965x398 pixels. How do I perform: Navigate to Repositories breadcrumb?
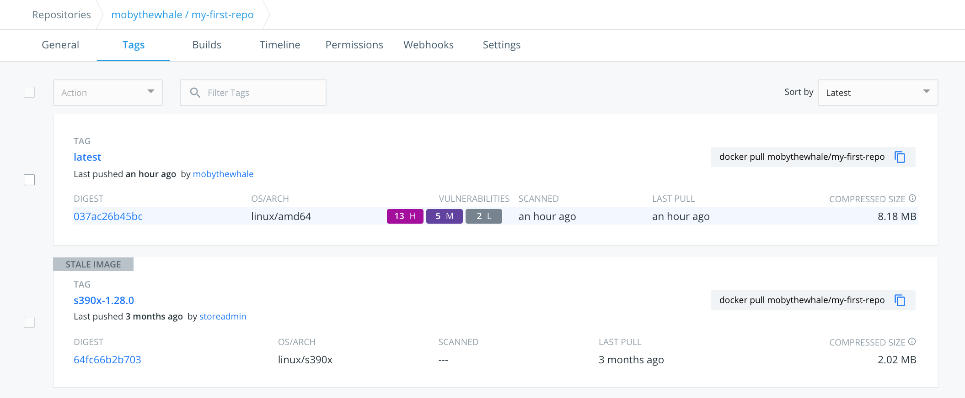pyautogui.click(x=61, y=15)
